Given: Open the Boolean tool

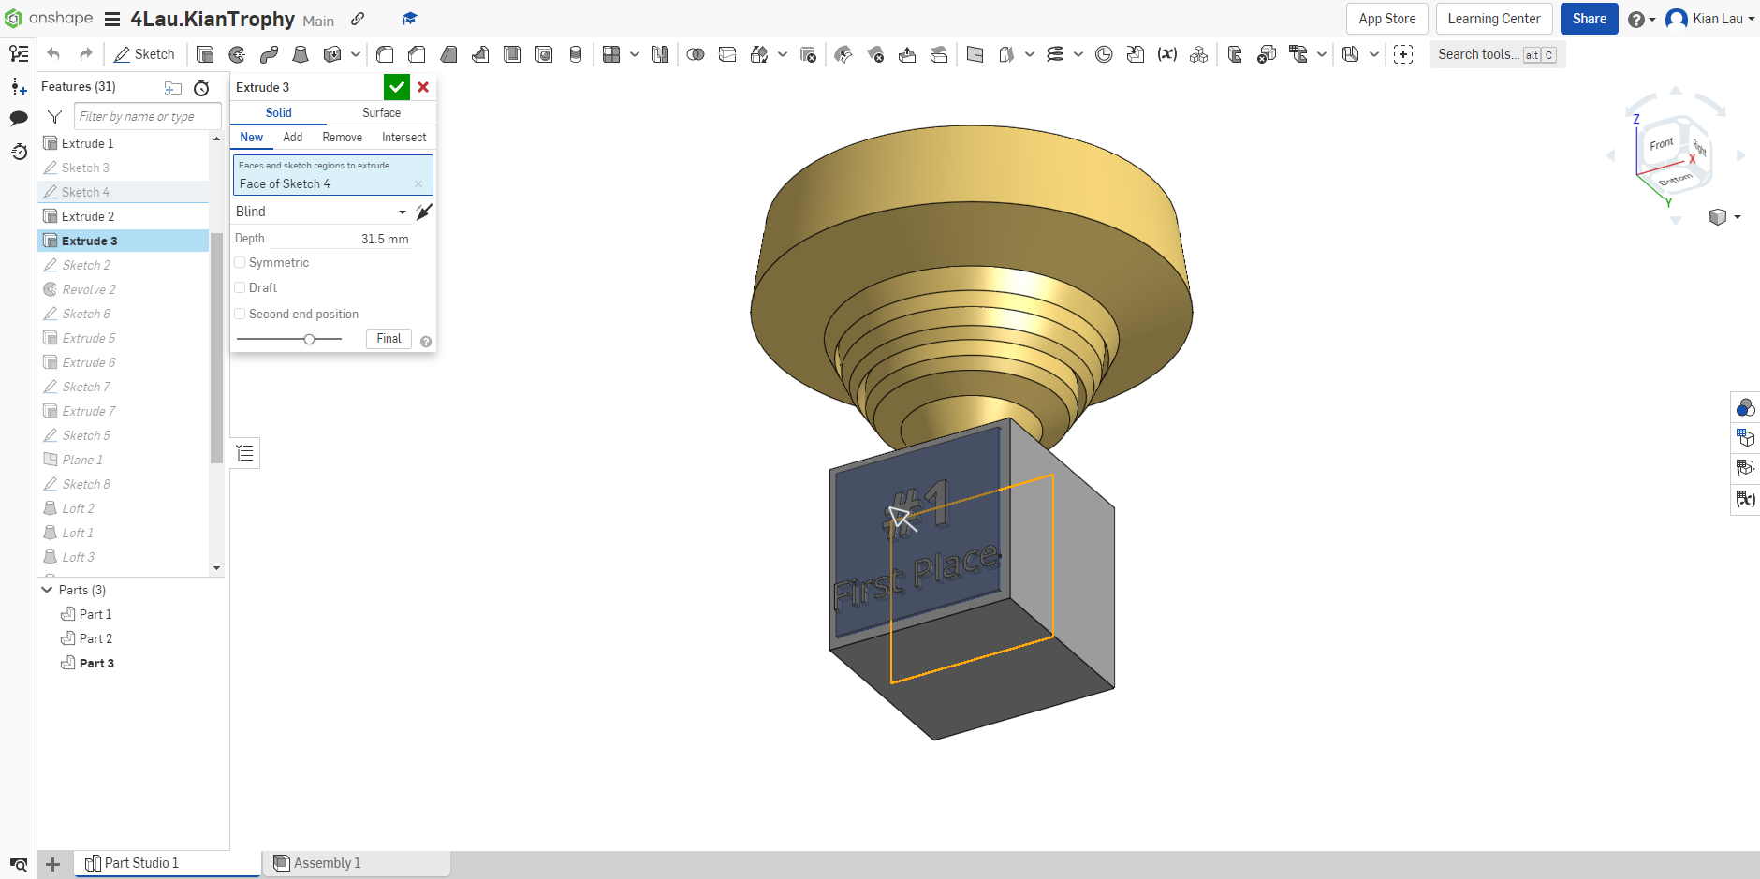Looking at the screenshot, I should click(696, 54).
